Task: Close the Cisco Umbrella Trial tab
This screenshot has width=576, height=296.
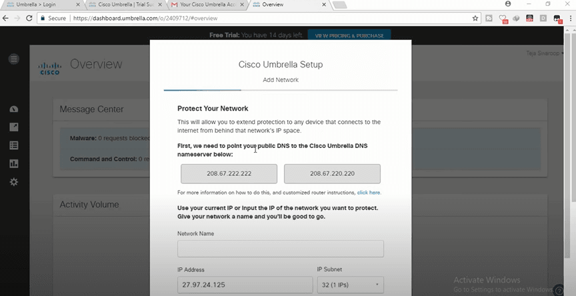Action: [160, 5]
